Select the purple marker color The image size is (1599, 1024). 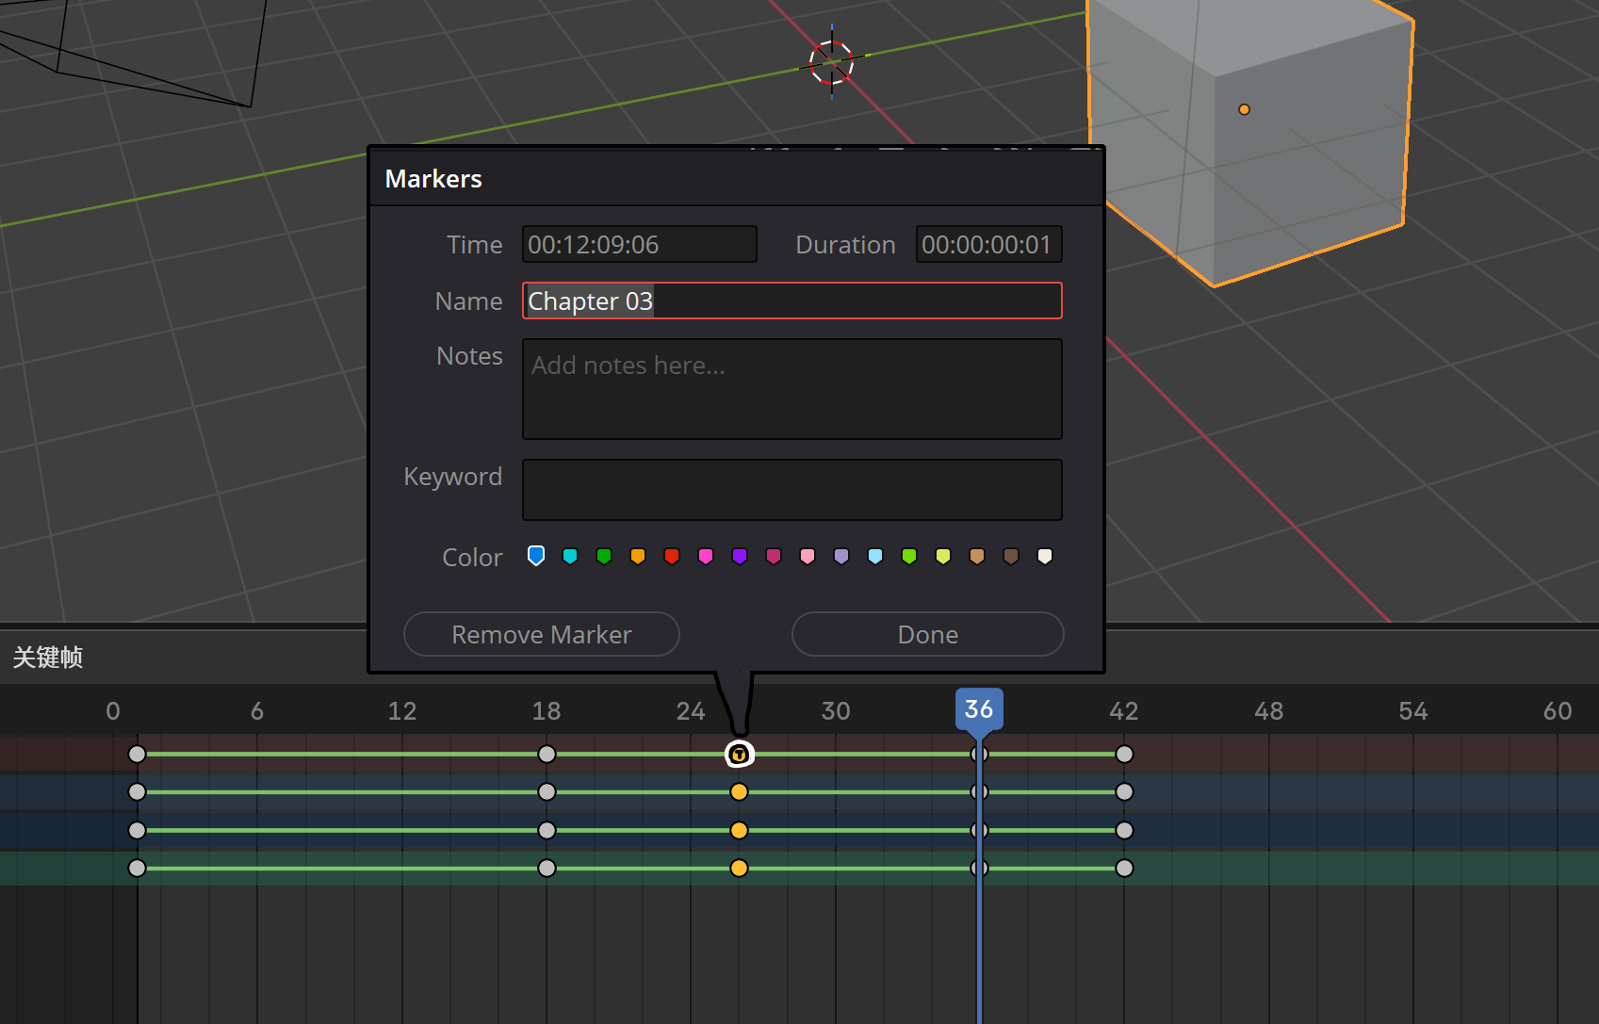click(740, 556)
